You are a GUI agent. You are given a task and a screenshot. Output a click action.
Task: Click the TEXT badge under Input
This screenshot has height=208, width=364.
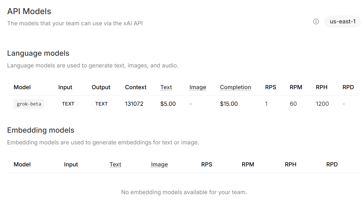[68, 104]
